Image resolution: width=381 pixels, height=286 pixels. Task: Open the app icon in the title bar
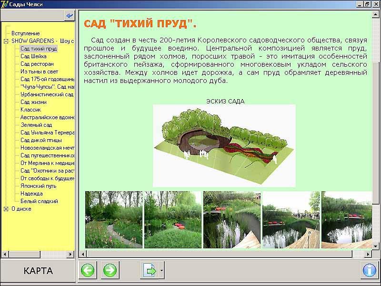coord(4,4)
